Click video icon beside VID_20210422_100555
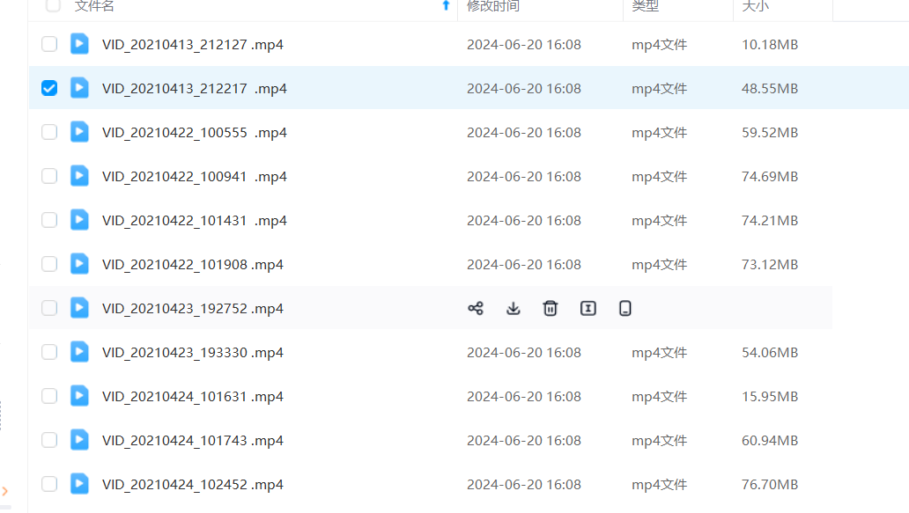Viewport: 909px width, 513px height. click(x=80, y=132)
